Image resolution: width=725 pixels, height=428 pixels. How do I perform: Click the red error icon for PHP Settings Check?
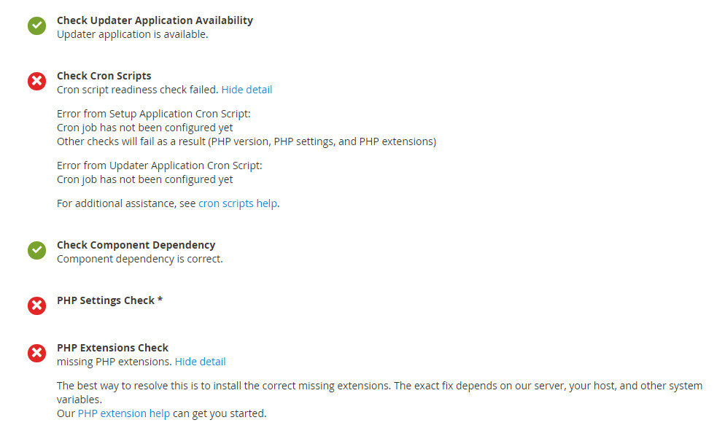click(x=36, y=306)
